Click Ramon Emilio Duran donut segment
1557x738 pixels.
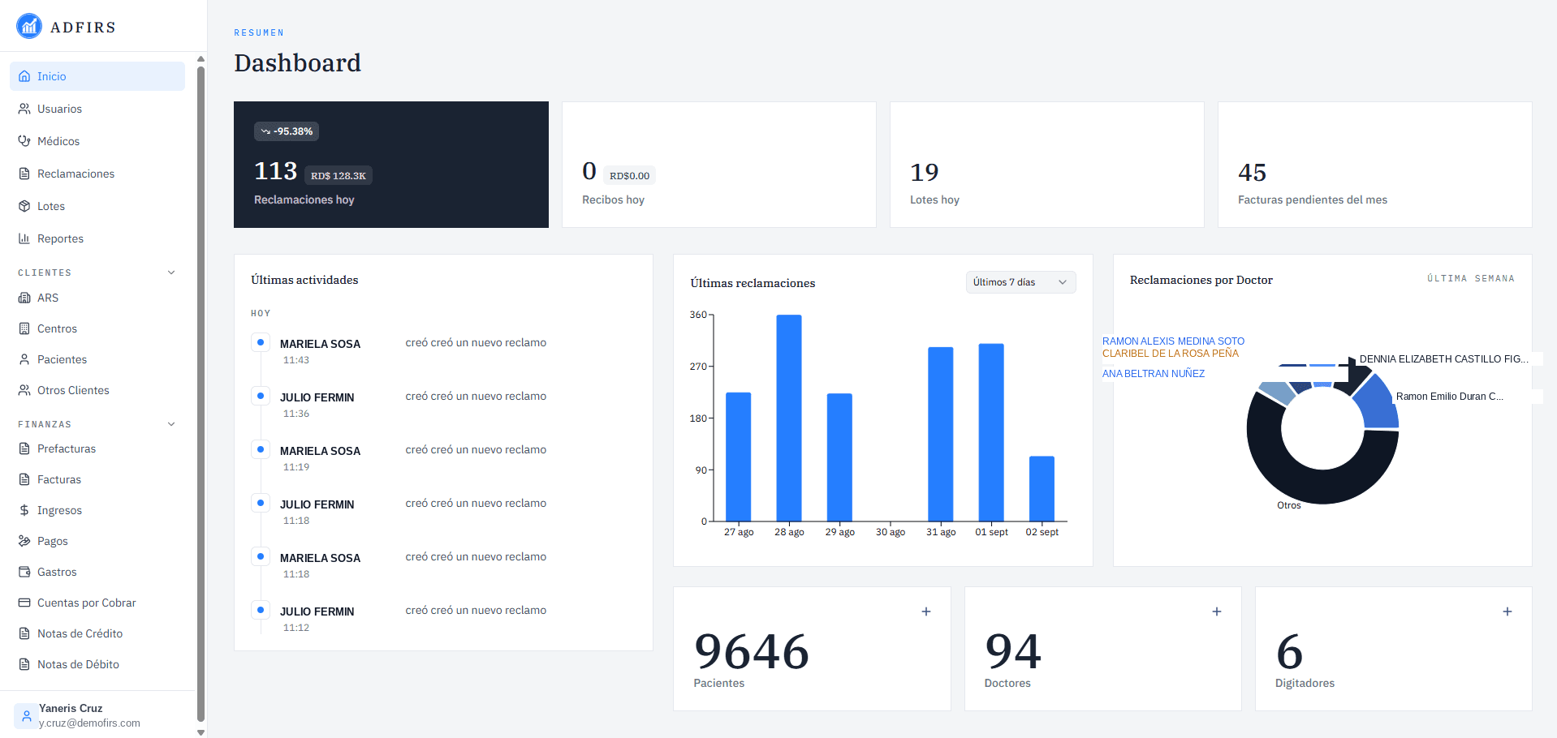click(x=1379, y=404)
